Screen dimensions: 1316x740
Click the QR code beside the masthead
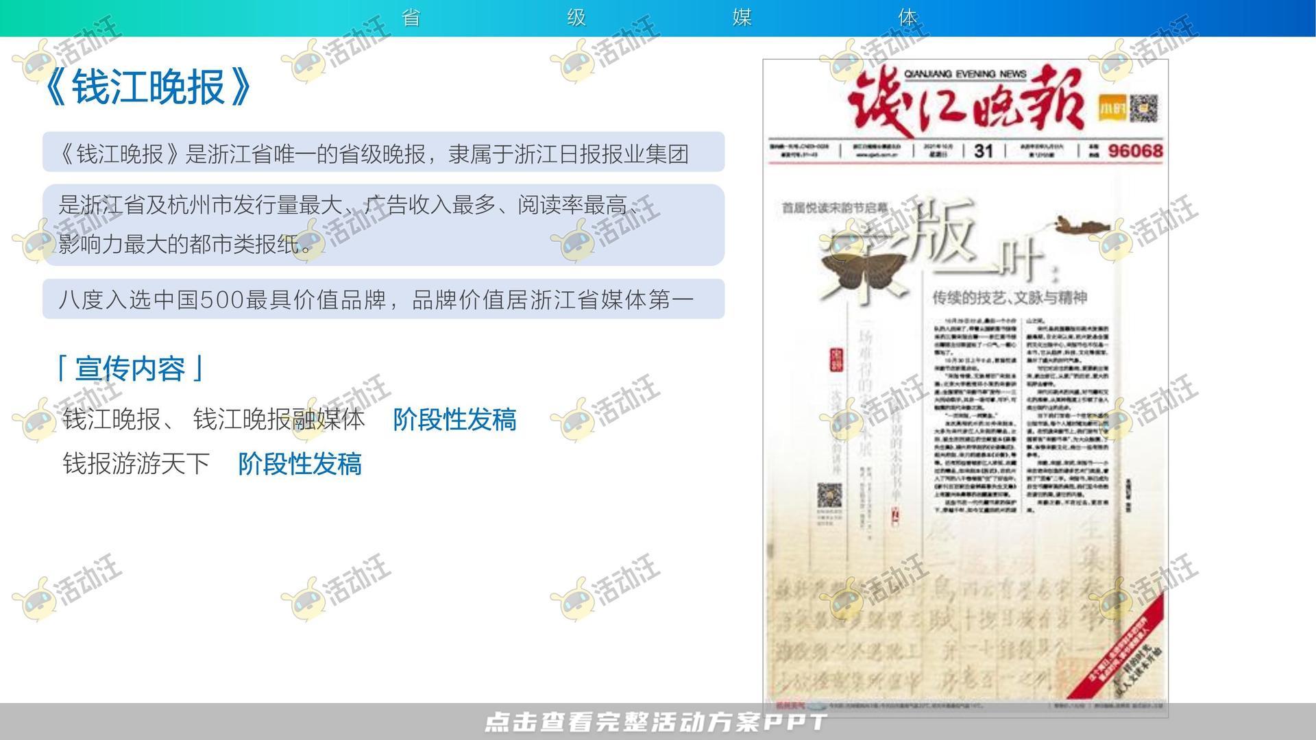[x=1144, y=108]
